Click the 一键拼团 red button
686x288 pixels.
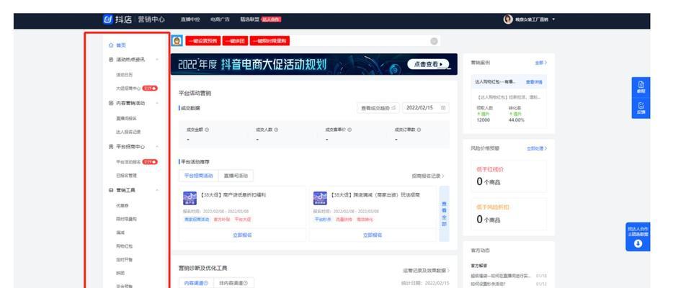(236, 40)
